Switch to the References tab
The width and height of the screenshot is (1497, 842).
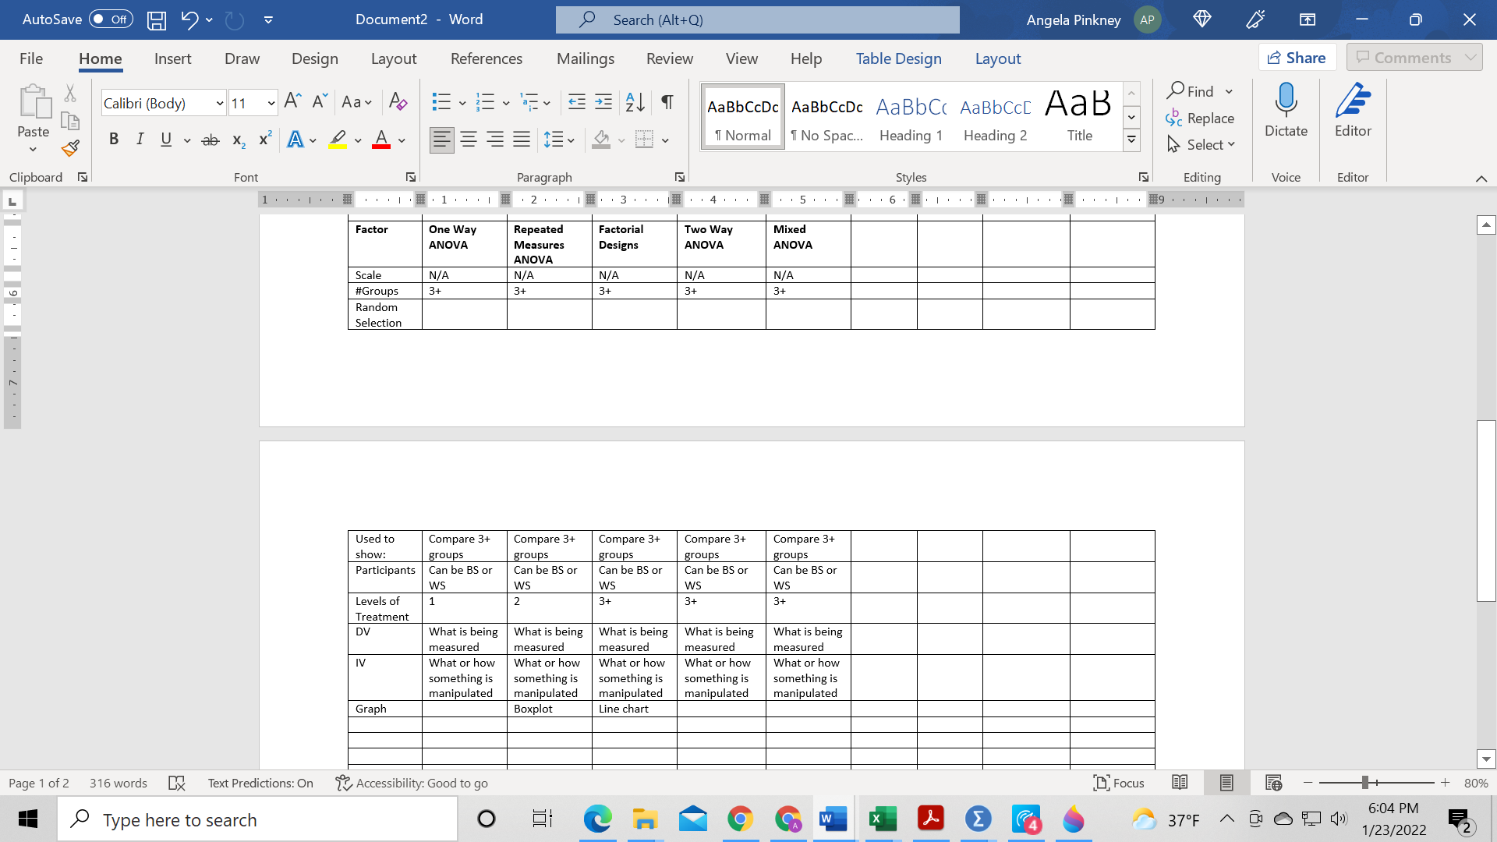487,58
